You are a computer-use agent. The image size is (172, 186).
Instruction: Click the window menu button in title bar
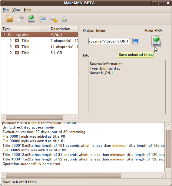(x=4, y=3)
